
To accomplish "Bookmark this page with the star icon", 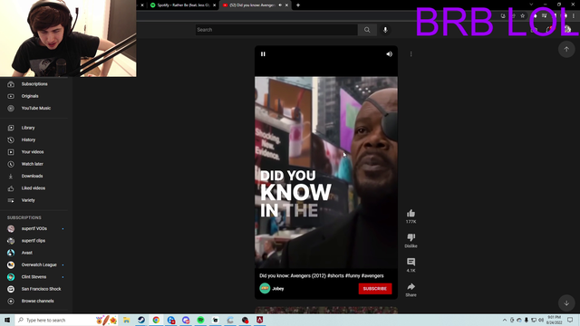I will point(523,16).
